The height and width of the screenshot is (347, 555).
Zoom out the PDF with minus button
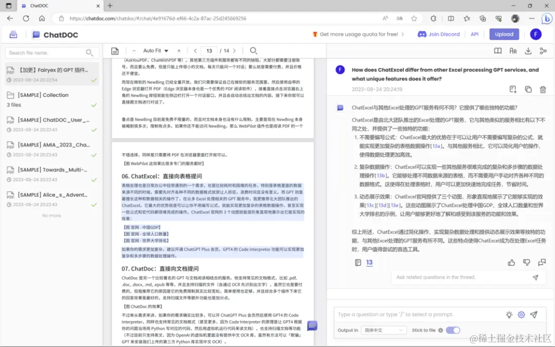pos(134,50)
